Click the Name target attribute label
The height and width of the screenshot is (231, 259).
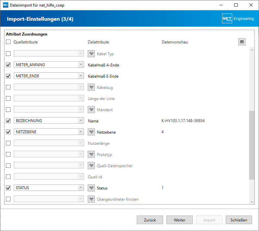93,121
